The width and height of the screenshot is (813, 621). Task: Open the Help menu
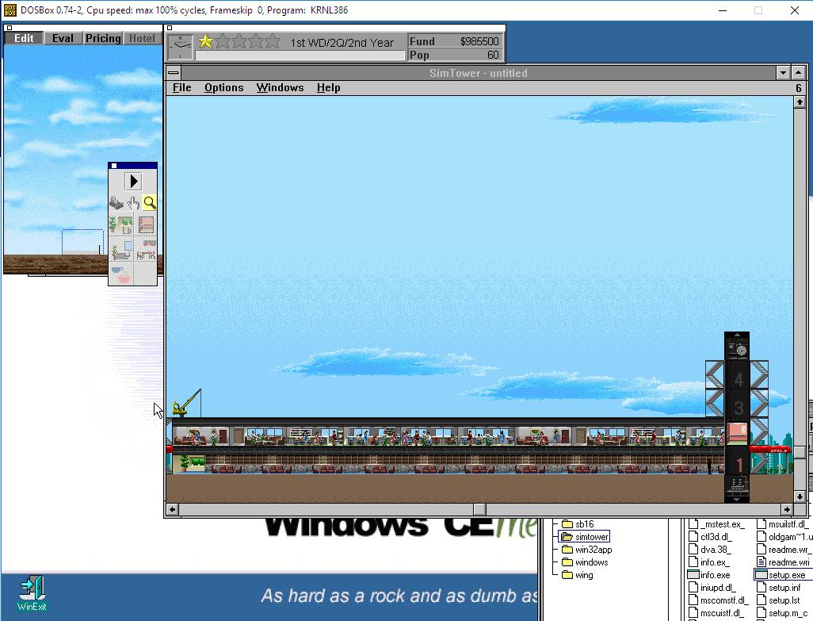coord(329,88)
